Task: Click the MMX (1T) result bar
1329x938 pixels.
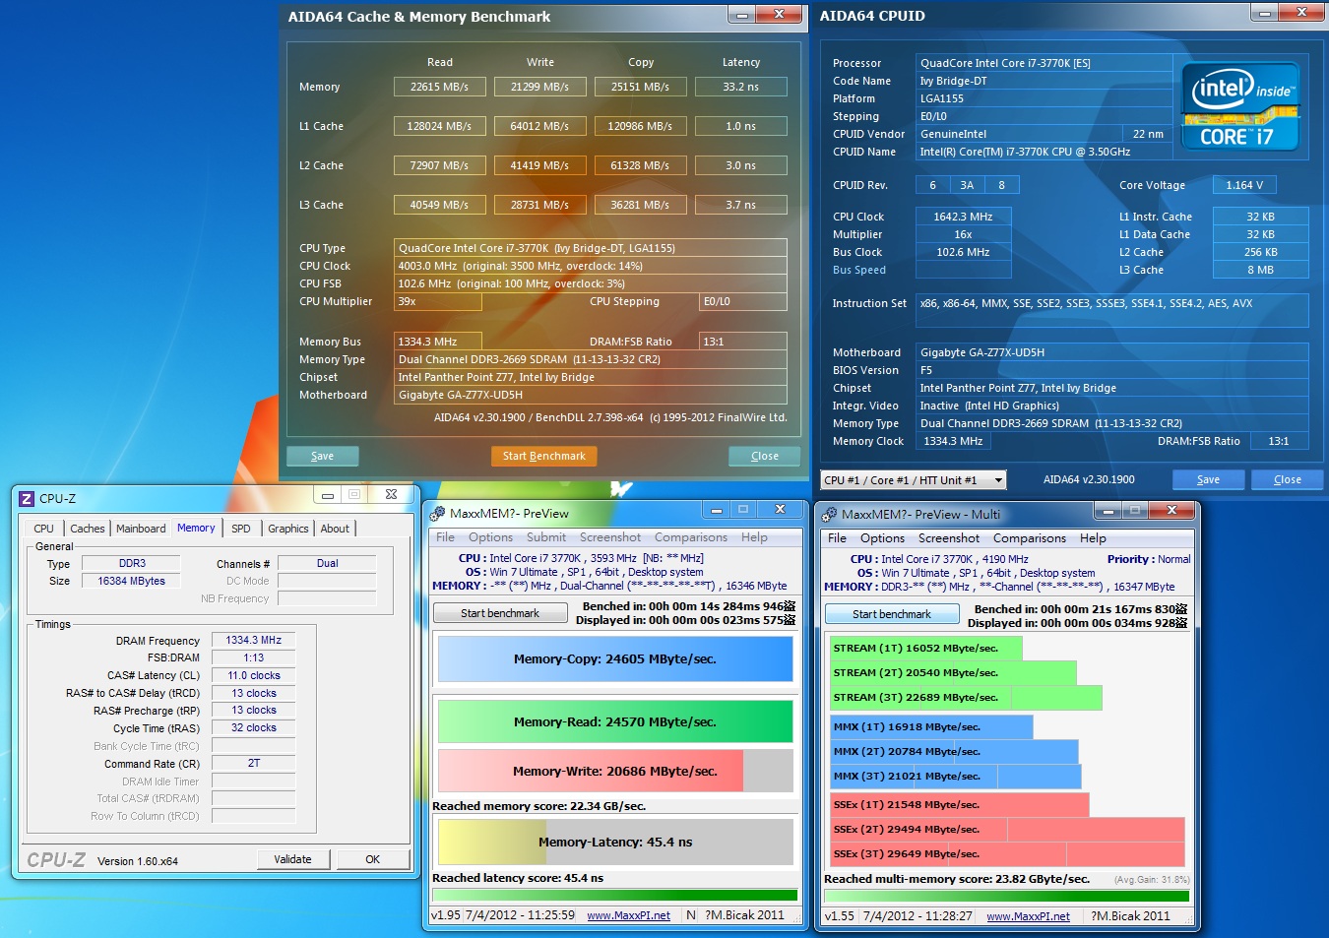Action: tap(931, 727)
